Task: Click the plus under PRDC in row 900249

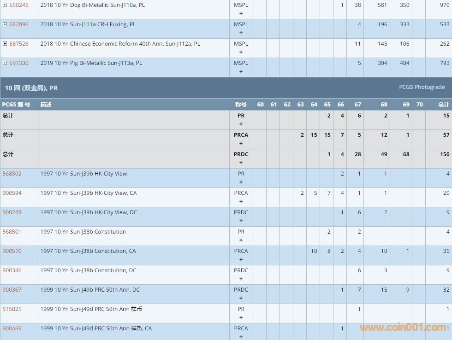Action: tap(241, 221)
